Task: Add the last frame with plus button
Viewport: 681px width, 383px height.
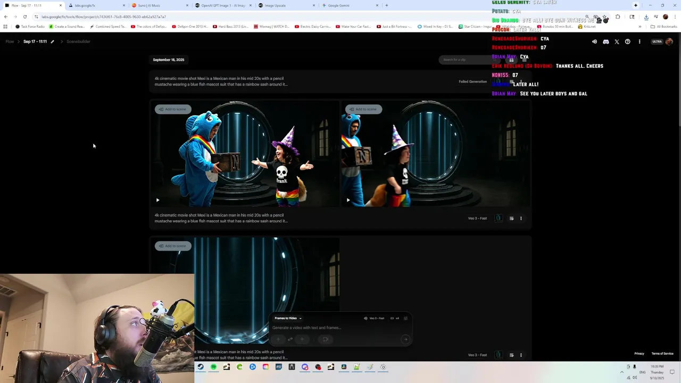Action: click(x=302, y=339)
